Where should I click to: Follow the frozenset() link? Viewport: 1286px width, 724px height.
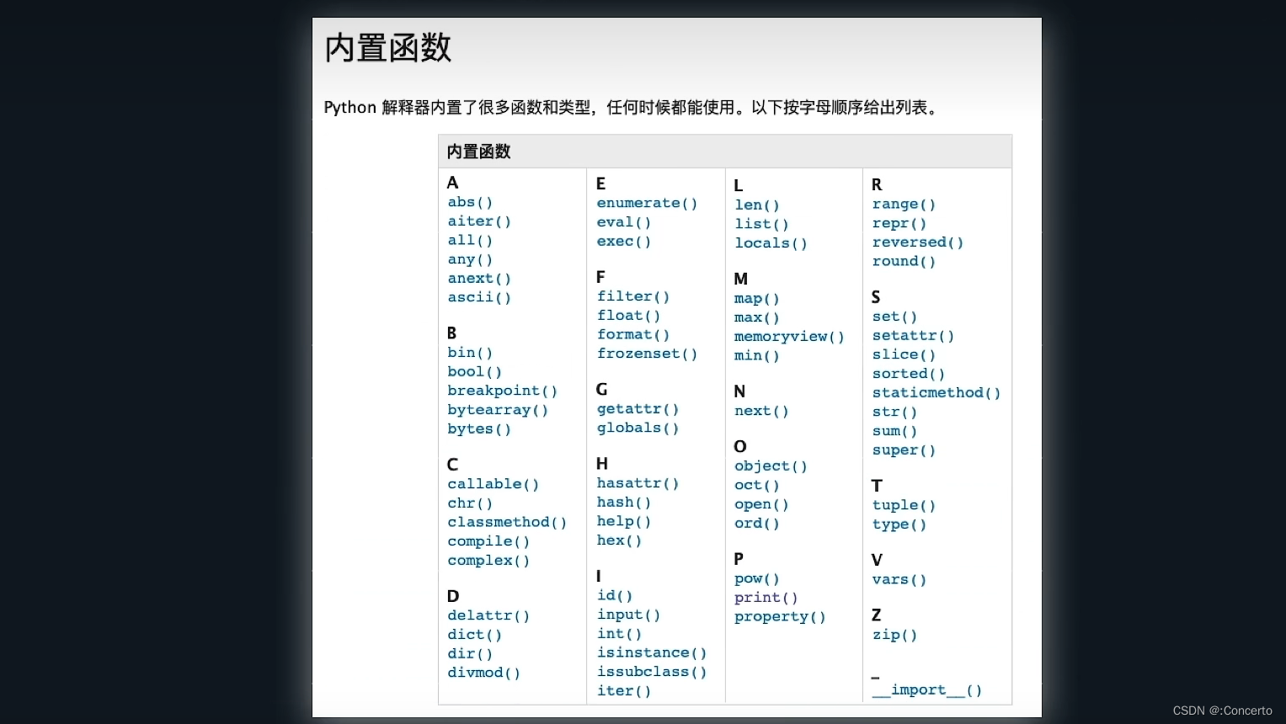pyautogui.click(x=648, y=354)
